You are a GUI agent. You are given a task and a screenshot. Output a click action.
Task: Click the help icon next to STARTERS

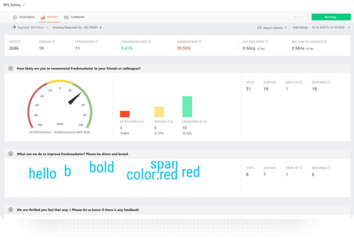pos(54,42)
